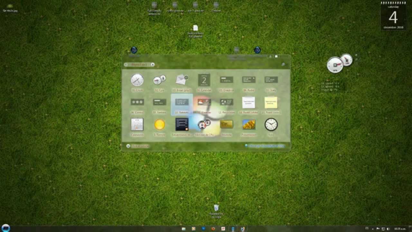Open the Explorer folder in the taskbar
412x232 pixels.
point(183,229)
